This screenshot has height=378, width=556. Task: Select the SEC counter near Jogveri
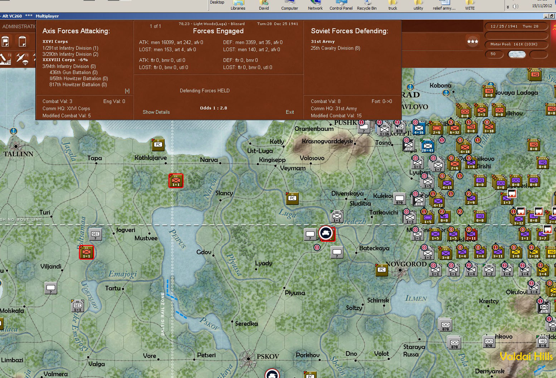click(x=96, y=234)
